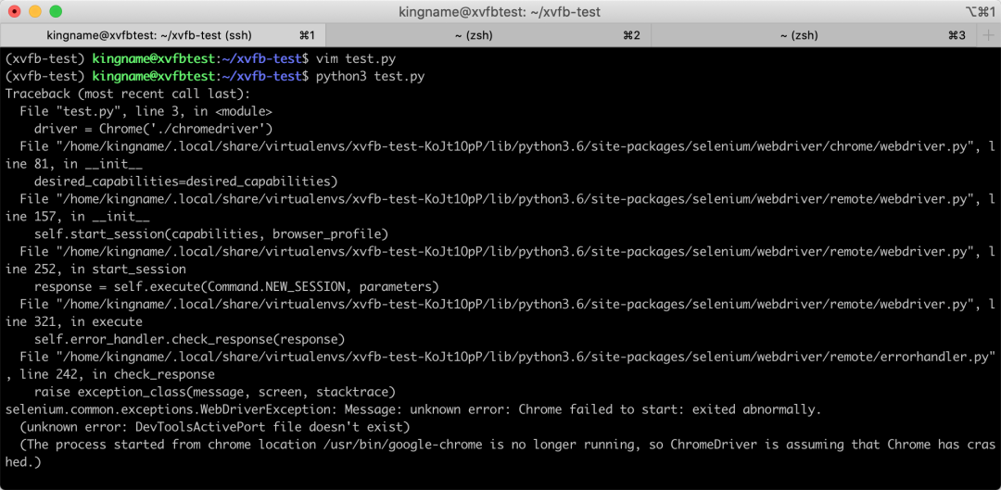This screenshot has height=490, width=1001.
Task: Open a new tab with the plus button
Action: [988, 35]
